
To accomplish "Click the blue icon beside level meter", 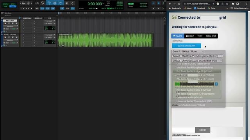I will (216, 84).
